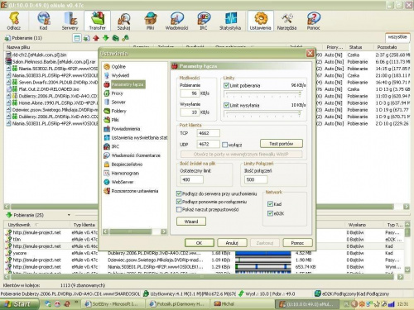Open the Transfer toolbar icon
Image resolution: width=414 pixels, height=310 pixels.
click(x=97, y=21)
